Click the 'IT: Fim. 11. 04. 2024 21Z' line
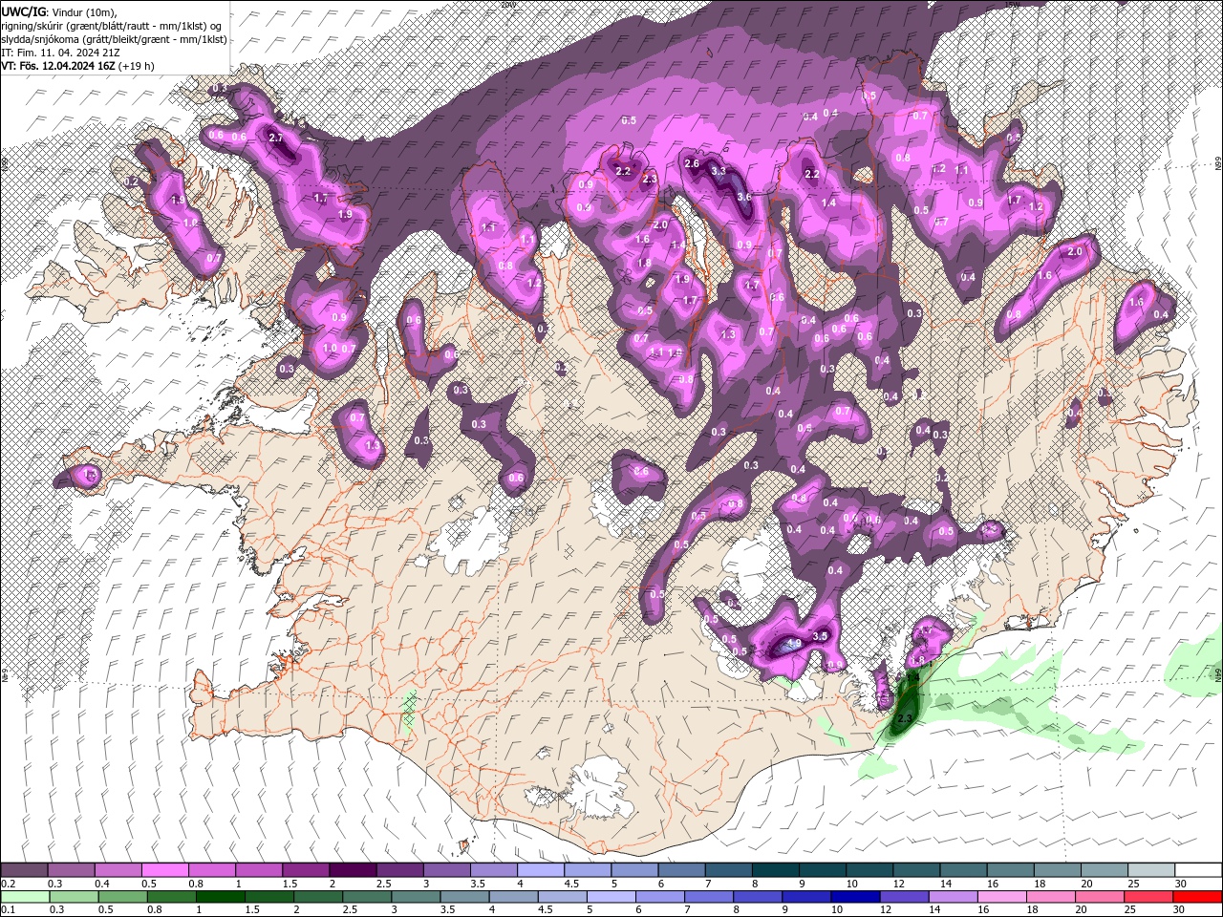This screenshot has width=1223, height=917. tap(59, 53)
